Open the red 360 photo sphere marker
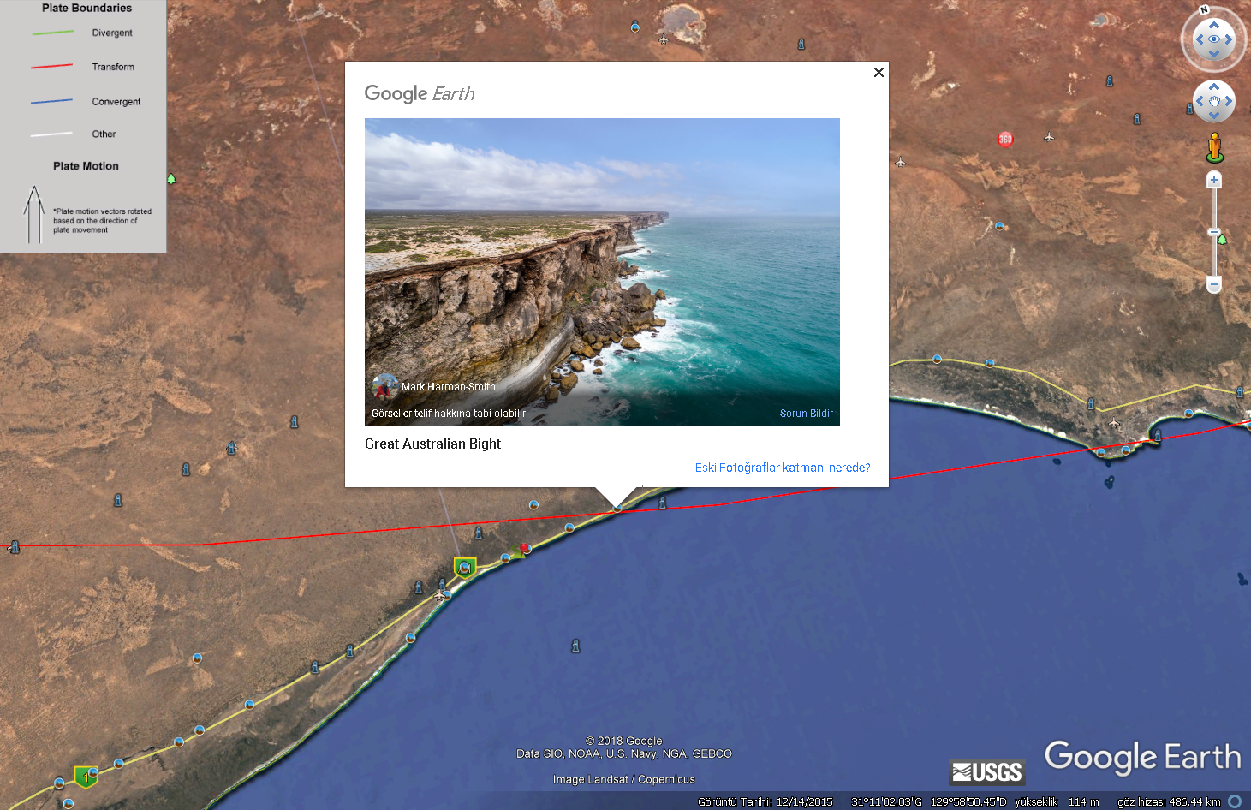1251x810 pixels. (x=1005, y=139)
